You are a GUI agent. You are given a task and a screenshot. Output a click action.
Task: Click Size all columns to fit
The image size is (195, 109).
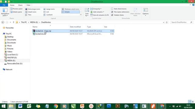click(x=100, y=15)
